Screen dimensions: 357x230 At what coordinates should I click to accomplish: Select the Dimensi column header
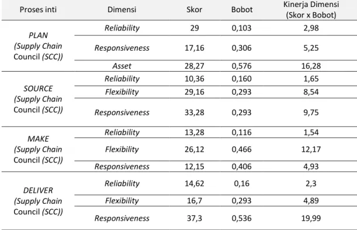click(x=122, y=10)
